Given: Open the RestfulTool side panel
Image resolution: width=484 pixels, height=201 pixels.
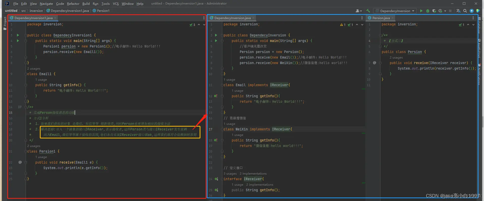Looking at the screenshot, I should [479, 48].
